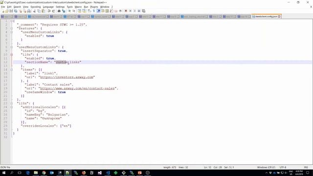The height and width of the screenshot is (176, 313).
Task: Open the Tools menu
Action: click(69, 7)
